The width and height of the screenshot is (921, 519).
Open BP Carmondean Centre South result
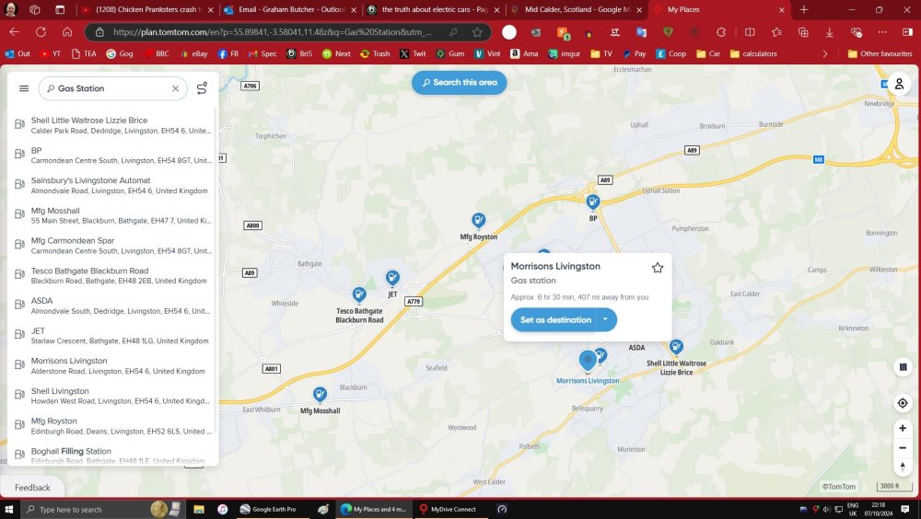coord(112,155)
